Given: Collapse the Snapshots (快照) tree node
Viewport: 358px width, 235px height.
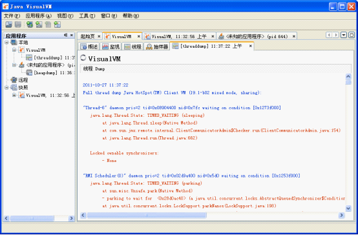Looking at the screenshot, I should click(x=6, y=87).
